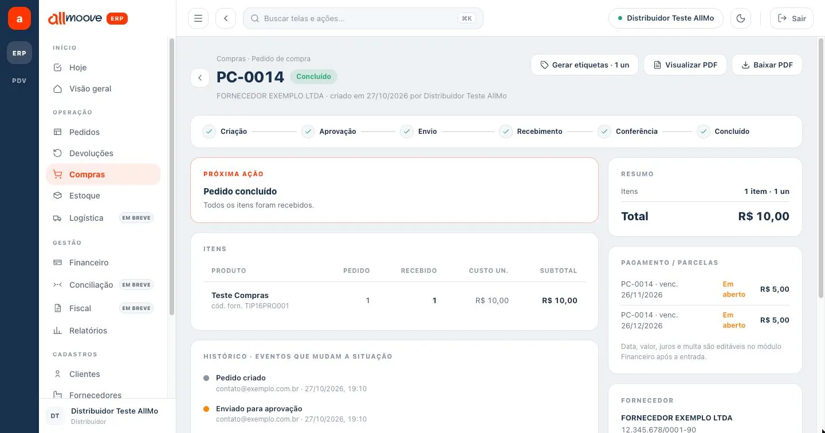Click the 'Compras · Pedido de compra' breadcrumb
Screen dimensions: 825x433
click(264, 59)
